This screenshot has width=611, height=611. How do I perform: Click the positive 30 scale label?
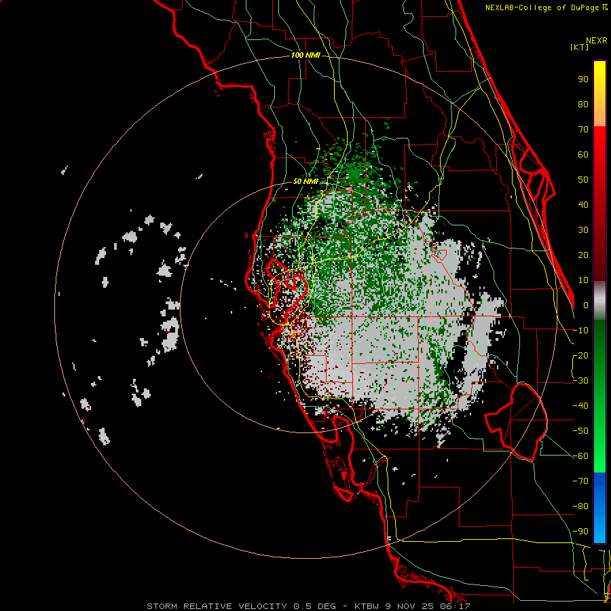(x=583, y=230)
